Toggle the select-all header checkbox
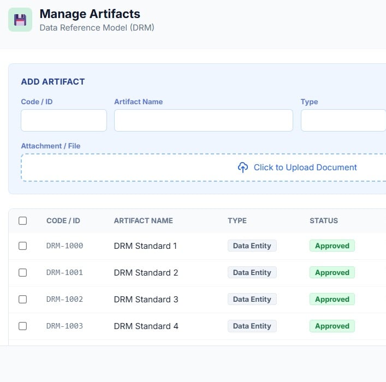386x382 pixels. (x=22, y=221)
